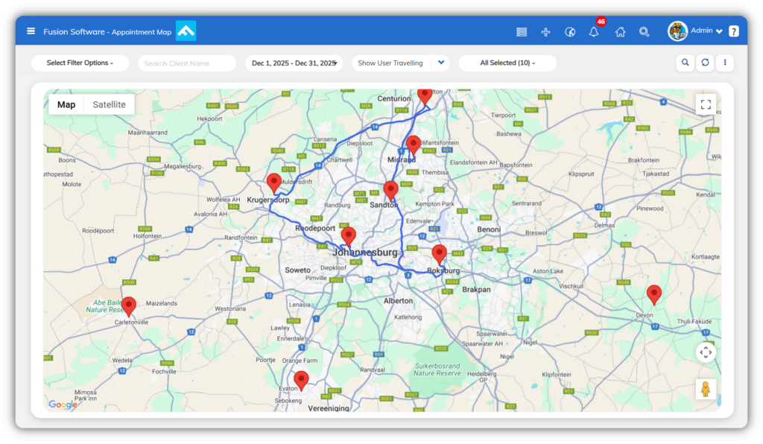Screen dimensions: 763x444
Task: Click the Fusion Software logo icon
Action: pos(186,31)
